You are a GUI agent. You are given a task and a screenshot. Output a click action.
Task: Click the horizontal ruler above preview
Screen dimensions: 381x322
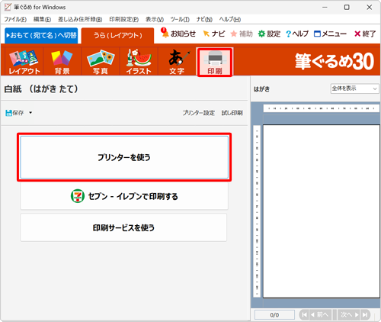click(x=322, y=108)
